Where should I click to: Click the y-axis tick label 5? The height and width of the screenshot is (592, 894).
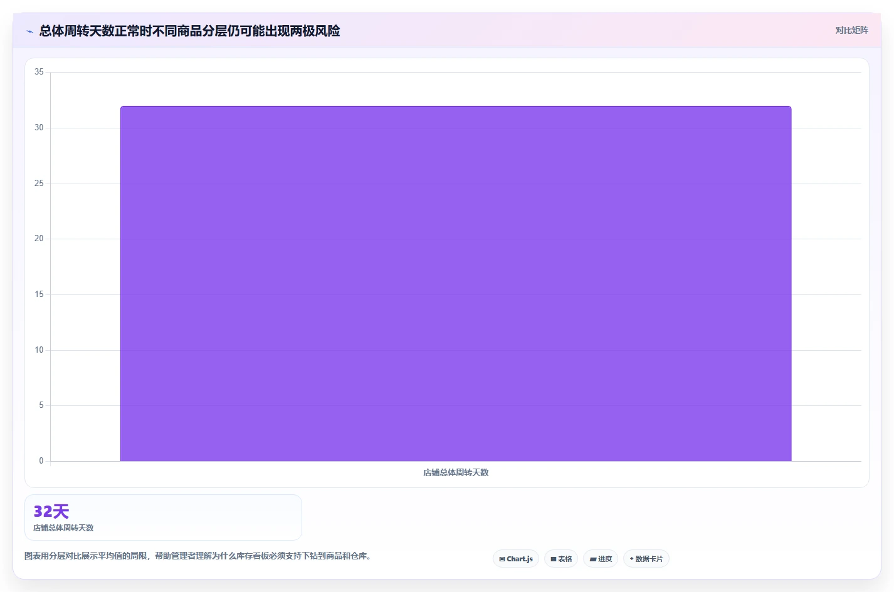41,405
